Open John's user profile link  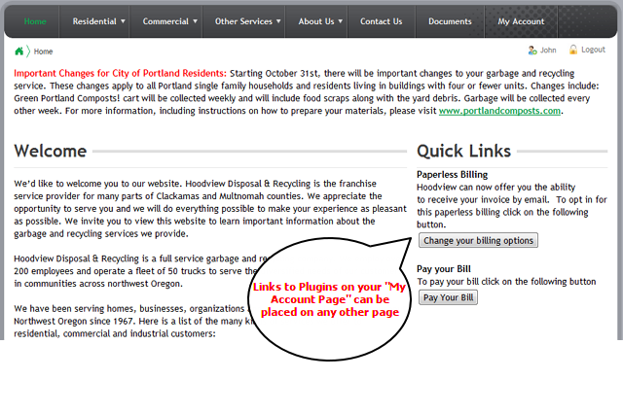(548, 51)
